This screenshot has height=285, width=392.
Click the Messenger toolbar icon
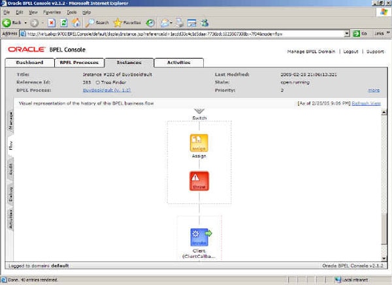click(x=204, y=23)
